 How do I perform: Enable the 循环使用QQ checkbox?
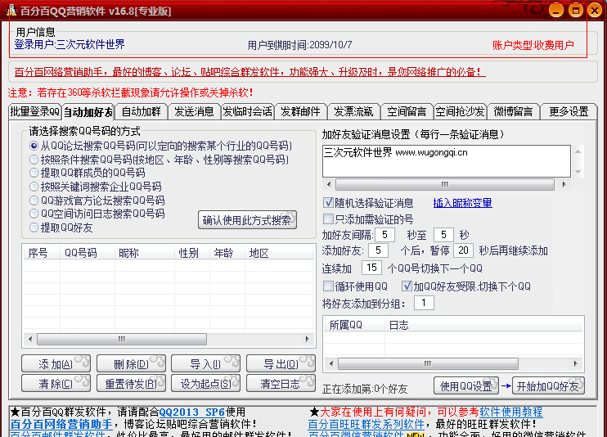[329, 286]
